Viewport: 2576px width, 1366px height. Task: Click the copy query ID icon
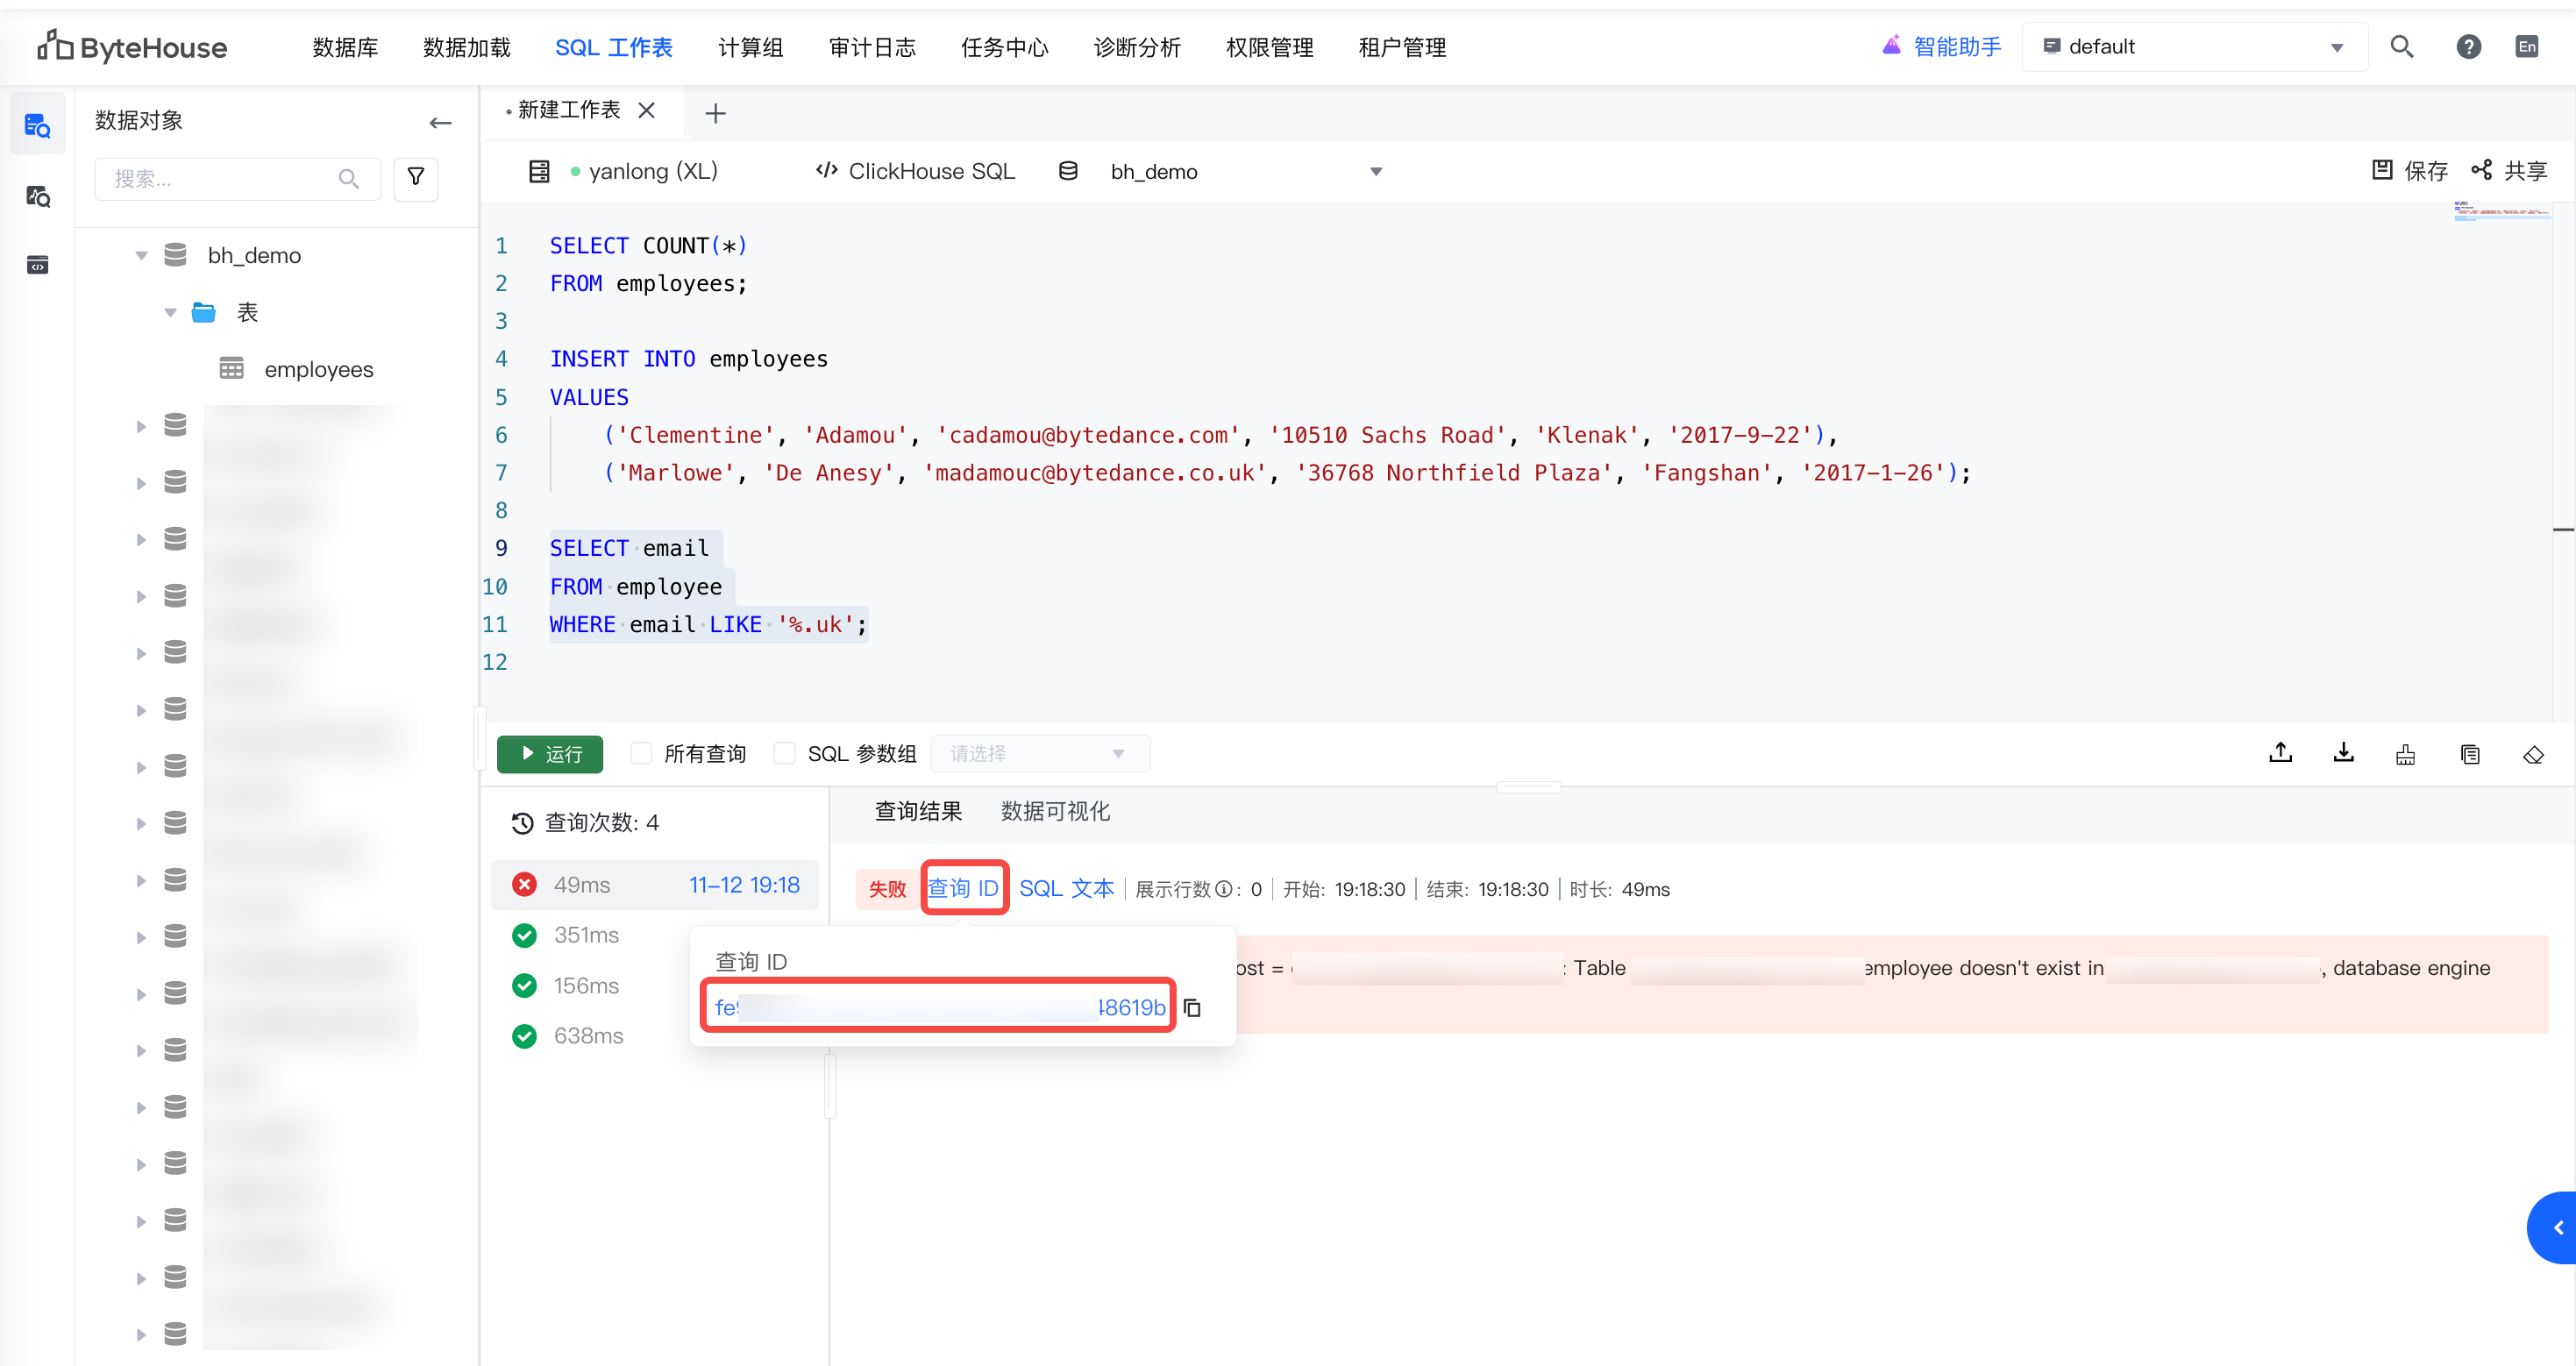1192,1007
